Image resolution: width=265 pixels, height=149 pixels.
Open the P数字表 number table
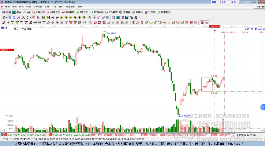click(x=68, y=12)
